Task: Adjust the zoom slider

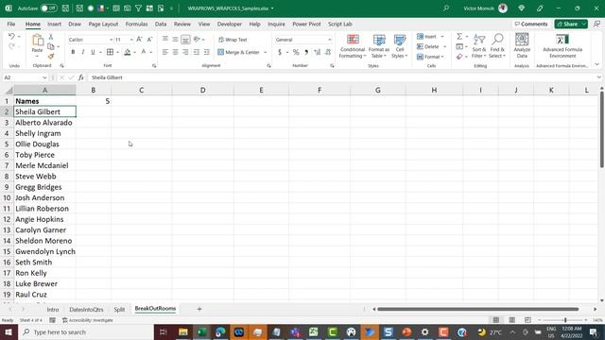Action: coord(565,320)
